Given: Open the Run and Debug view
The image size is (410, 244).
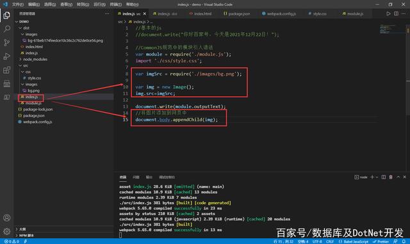Looking at the screenshot, I should click(x=7, y=56).
